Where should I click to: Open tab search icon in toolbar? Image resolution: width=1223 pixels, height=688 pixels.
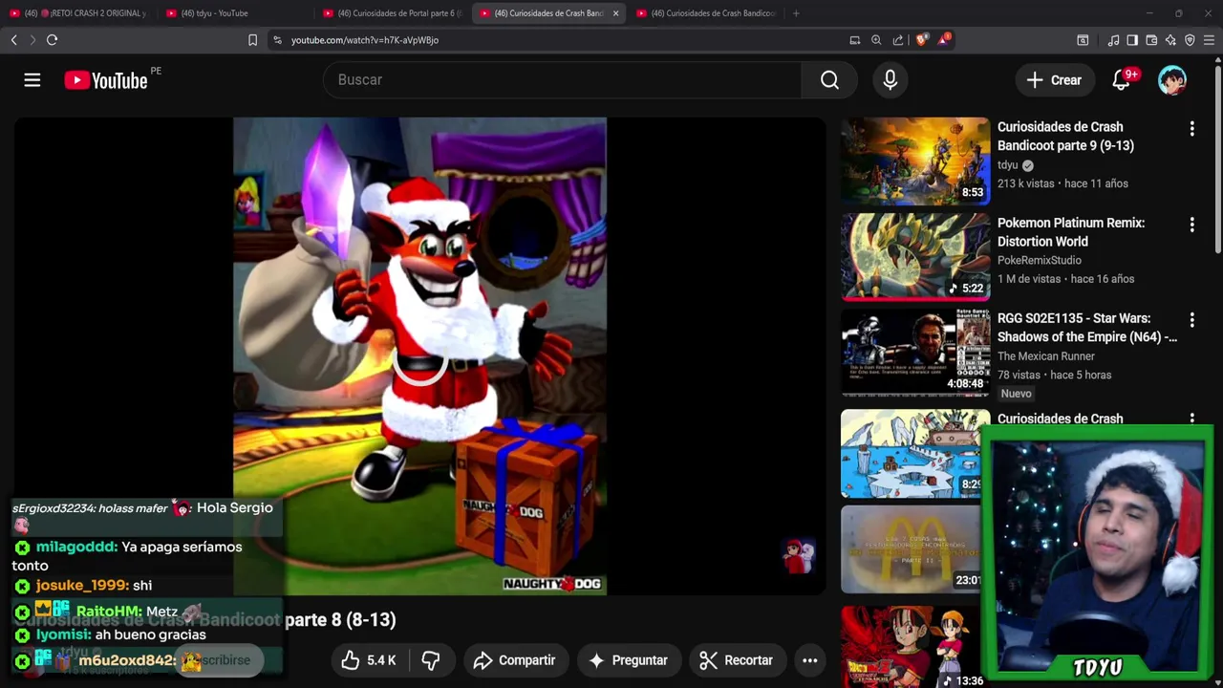(x=1083, y=40)
